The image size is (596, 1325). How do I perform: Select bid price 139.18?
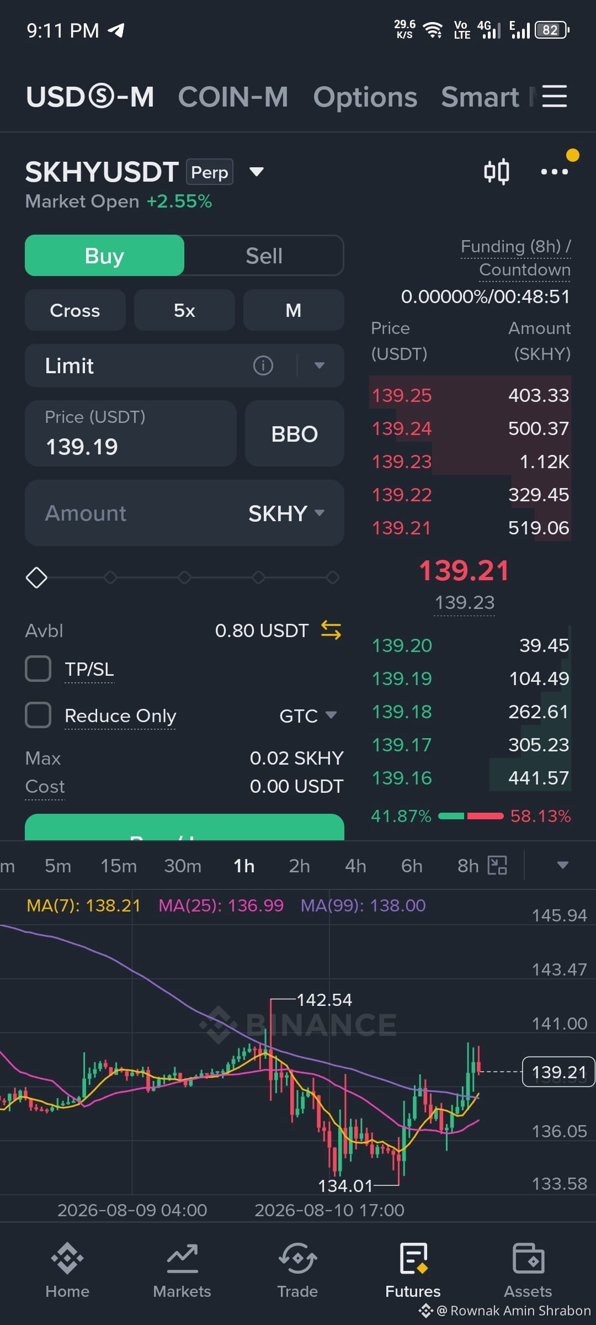402,712
